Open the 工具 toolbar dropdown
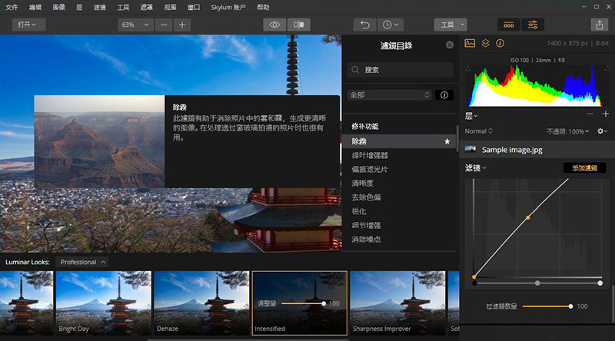615x341 pixels. click(450, 25)
